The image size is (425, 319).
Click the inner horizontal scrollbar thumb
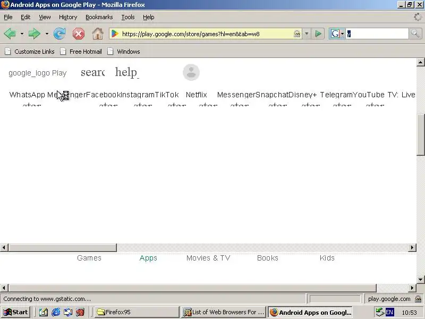(x=62, y=247)
